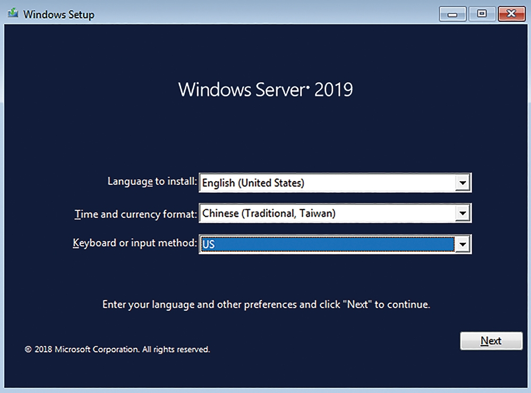Close the Windows Setup window
The image size is (531, 393).
tap(511, 14)
